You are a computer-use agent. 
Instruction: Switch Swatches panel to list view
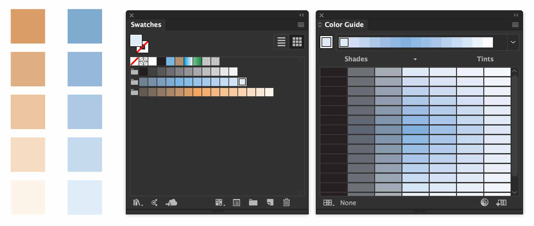281,42
